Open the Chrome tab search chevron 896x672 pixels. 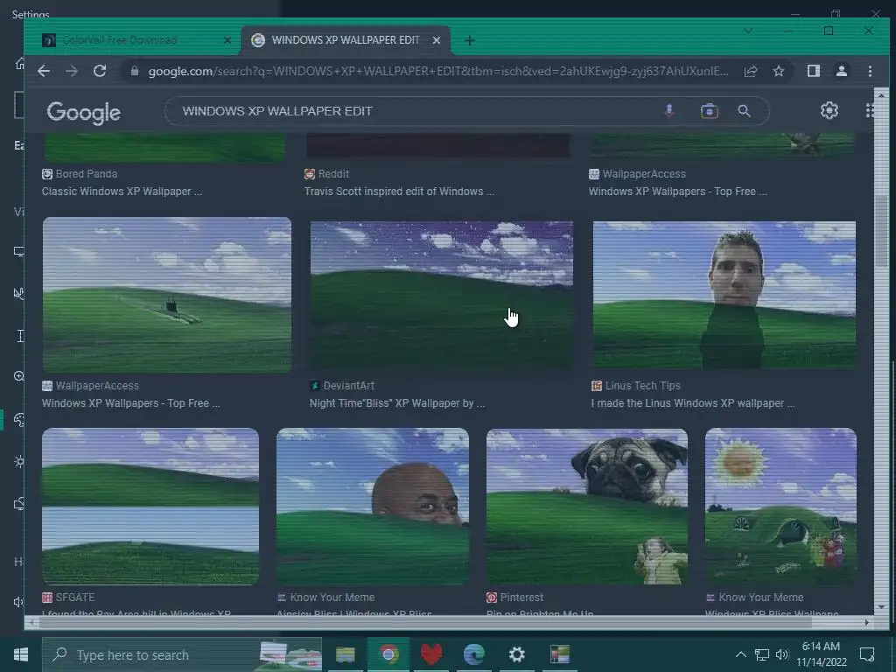(749, 31)
